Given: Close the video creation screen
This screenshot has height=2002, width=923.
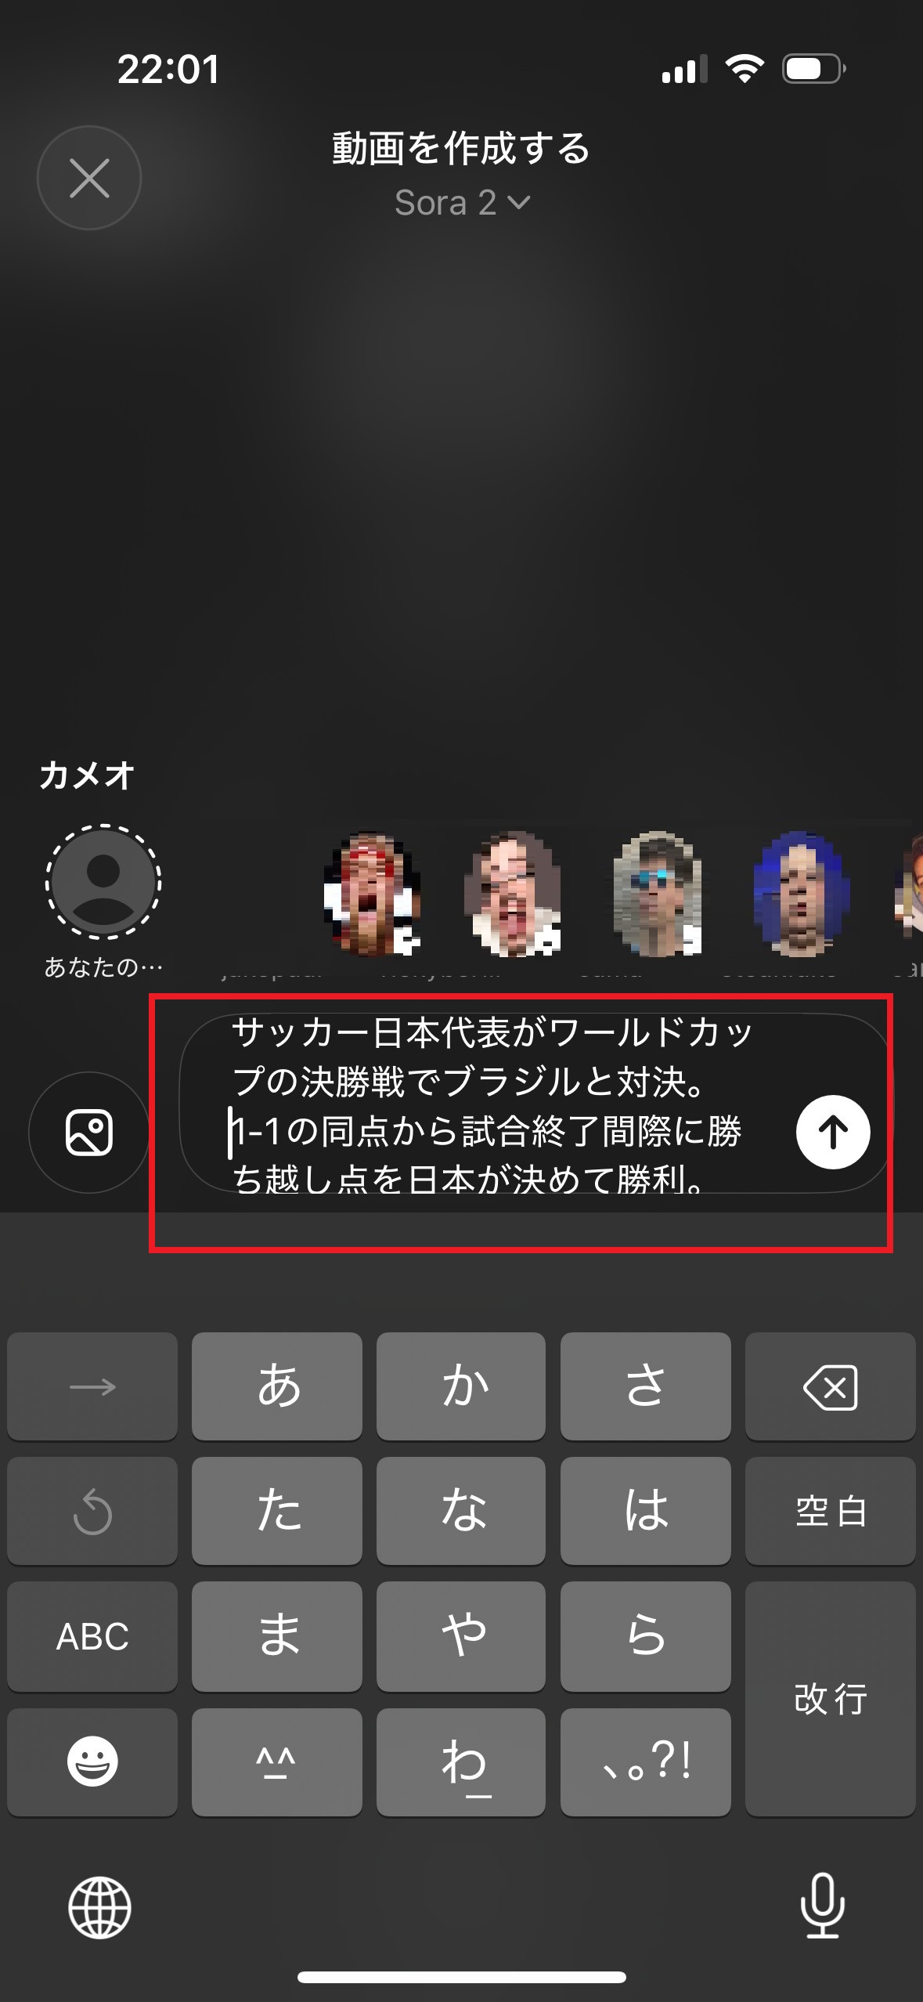Looking at the screenshot, I should (89, 178).
